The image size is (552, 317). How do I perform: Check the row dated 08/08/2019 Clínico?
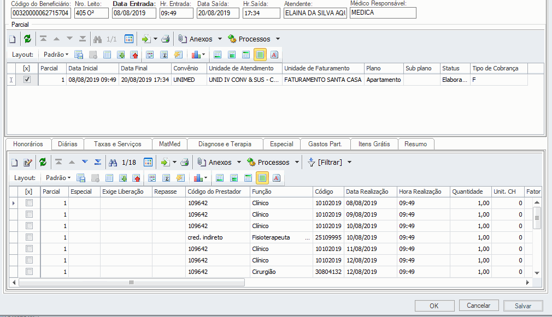point(29,203)
